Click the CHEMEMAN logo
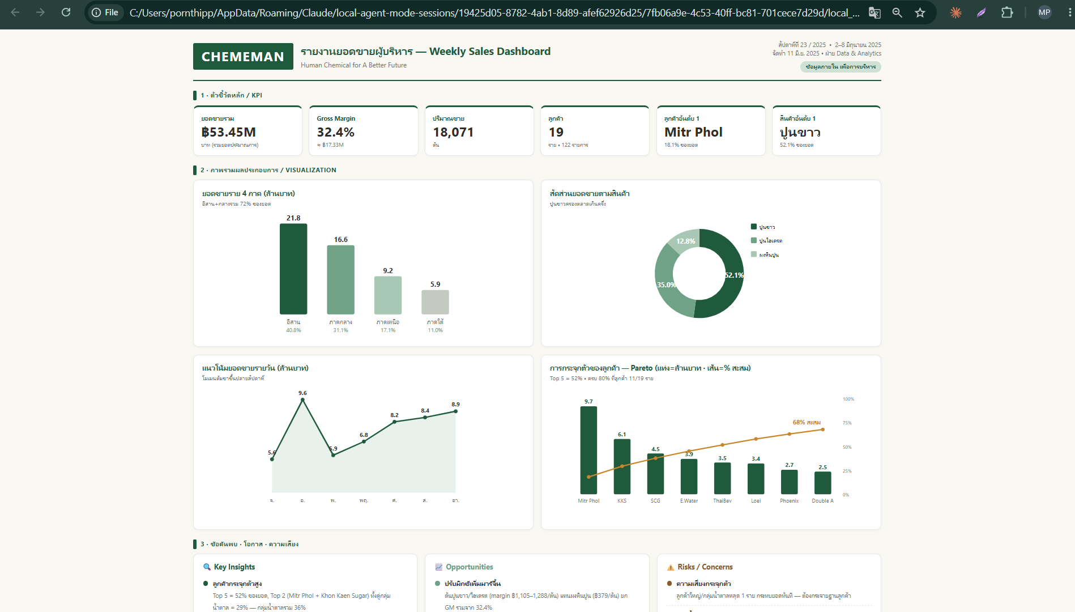Screen dimensions: 1075x612 point(243,57)
